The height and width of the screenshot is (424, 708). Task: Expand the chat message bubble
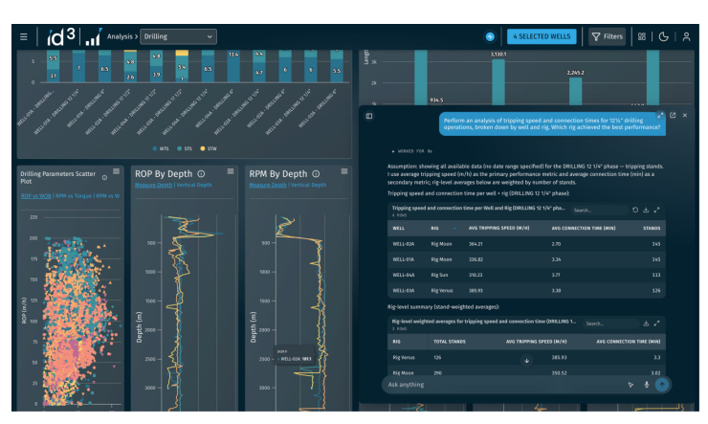coord(660,116)
